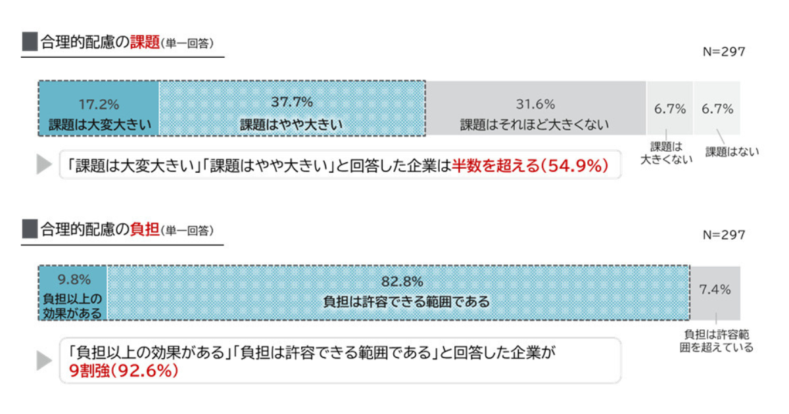Click the 7.4% gray bar segment
This screenshot has width=789, height=414.
[x=715, y=293]
